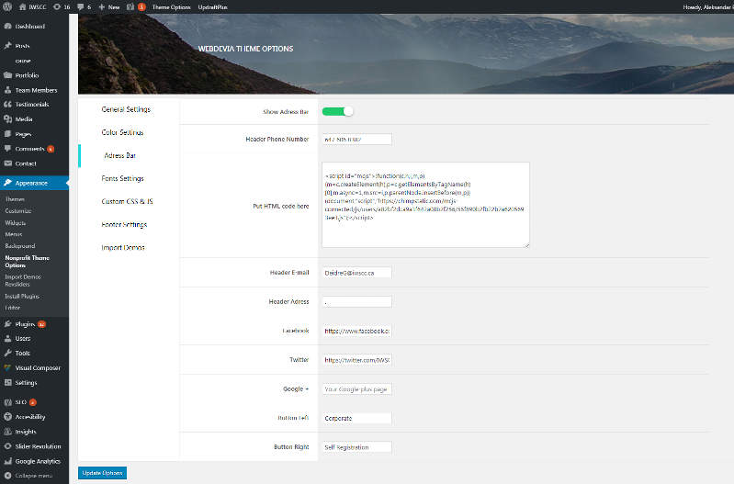Open the Media library icon
734x484 pixels.
(x=7, y=119)
